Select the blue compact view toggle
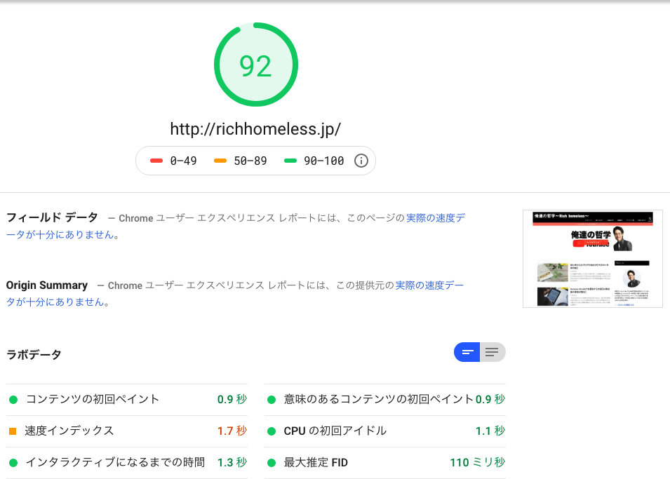The height and width of the screenshot is (479, 670). (467, 352)
